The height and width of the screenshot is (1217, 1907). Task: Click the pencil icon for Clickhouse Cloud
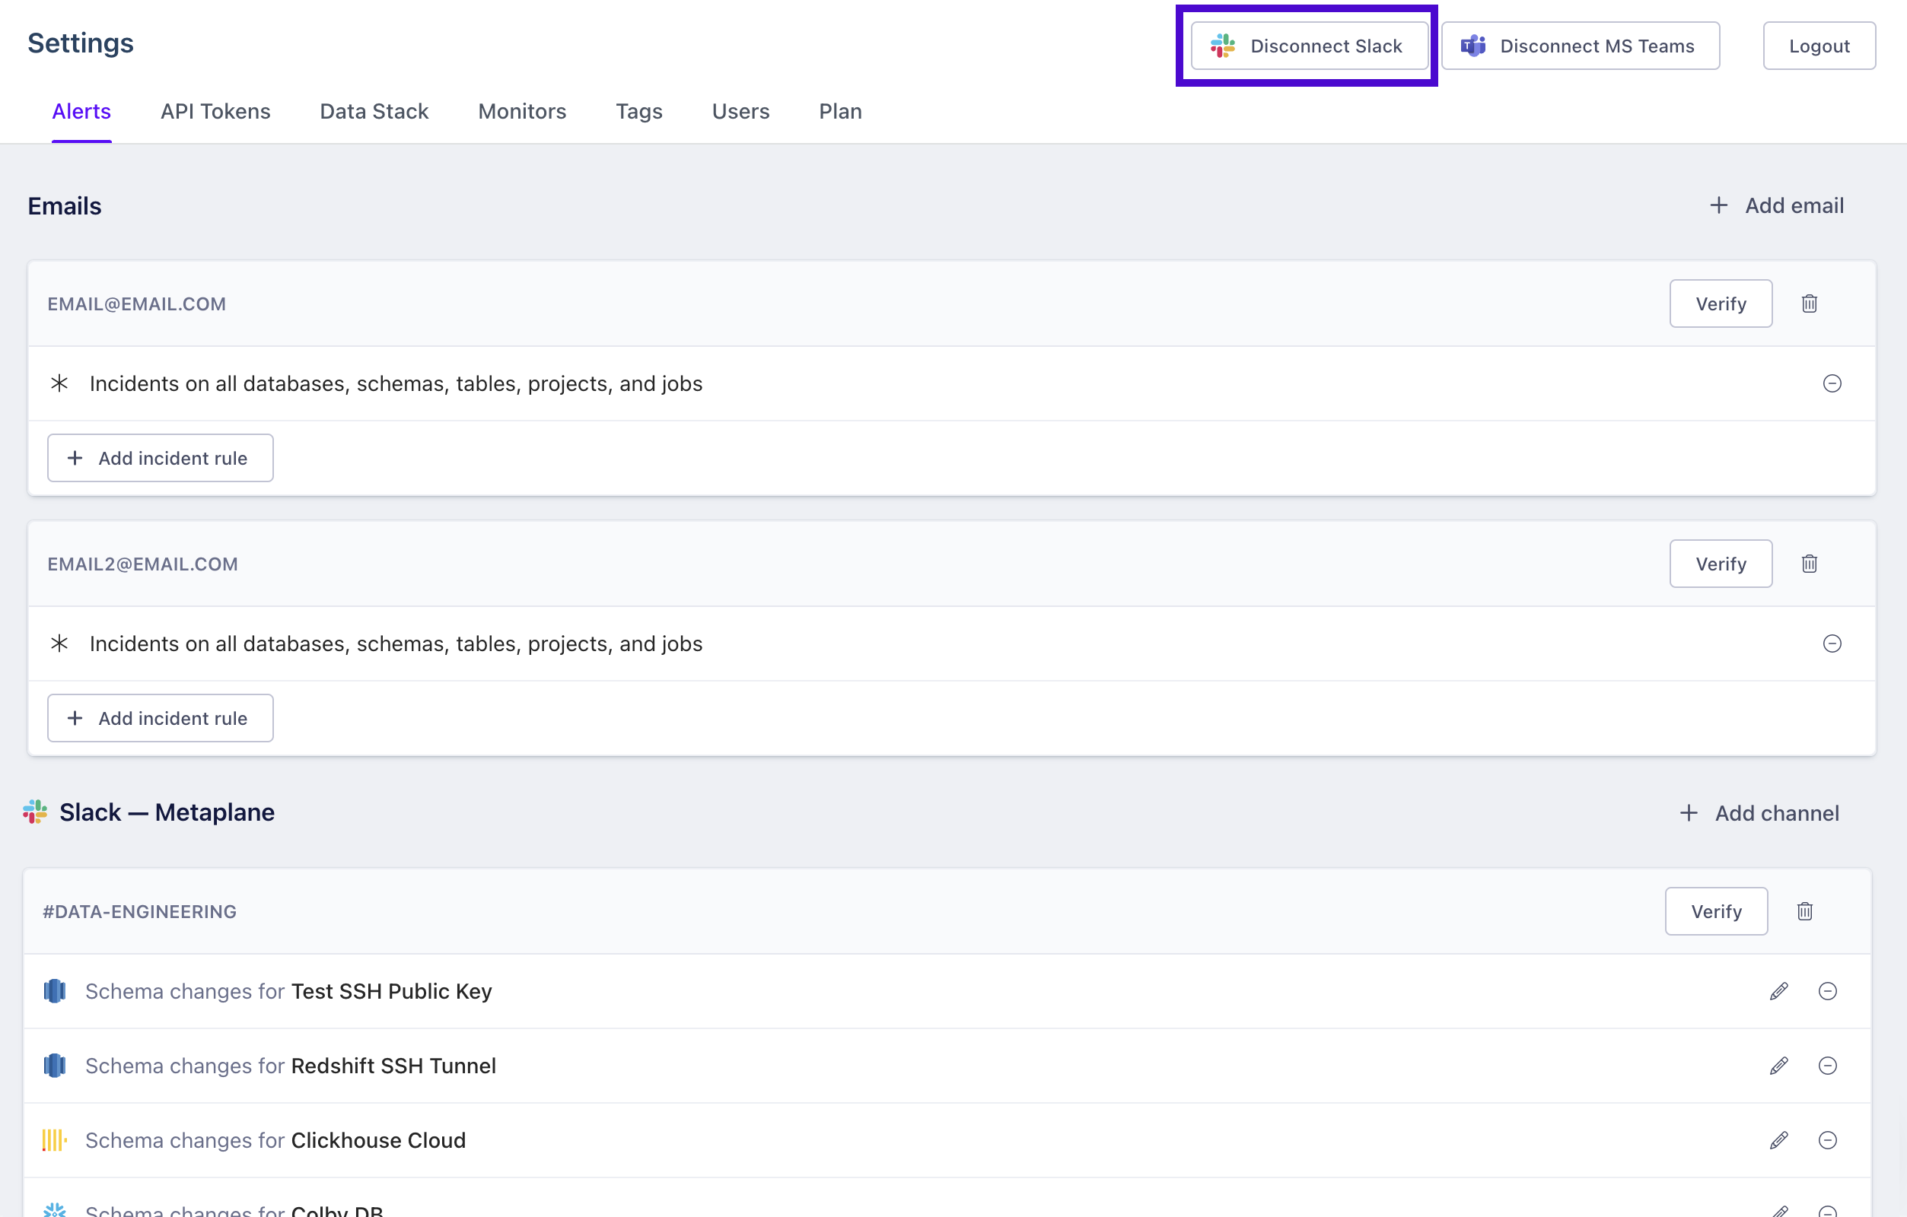click(1778, 1140)
